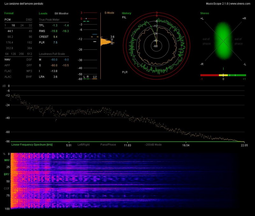Viewport: 255px width, 216px height.
Task: Choose the 32 bit depth option
Action: point(30,26)
